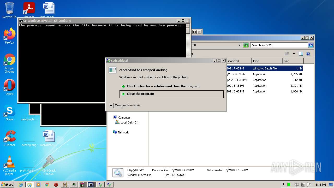This screenshot has height=188, width=334.
Task: Click the keygen.bat details pane icon
Action: pos(118,173)
